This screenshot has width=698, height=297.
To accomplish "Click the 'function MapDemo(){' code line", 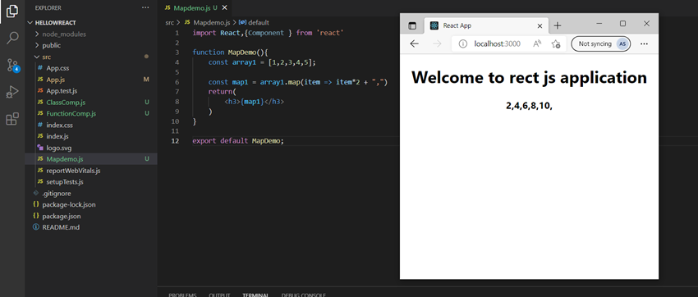I will tap(230, 53).
